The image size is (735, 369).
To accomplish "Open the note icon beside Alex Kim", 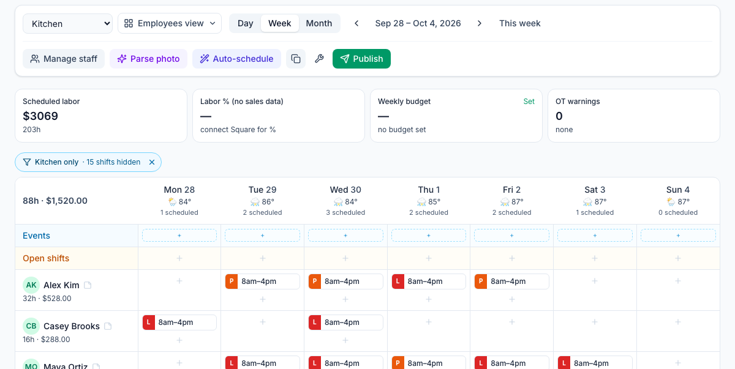I will click(x=88, y=285).
